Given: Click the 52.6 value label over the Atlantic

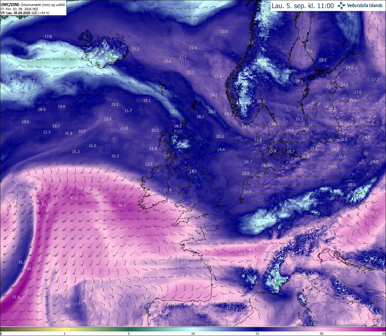Looking at the screenshot, I should [x=46, y=204].
